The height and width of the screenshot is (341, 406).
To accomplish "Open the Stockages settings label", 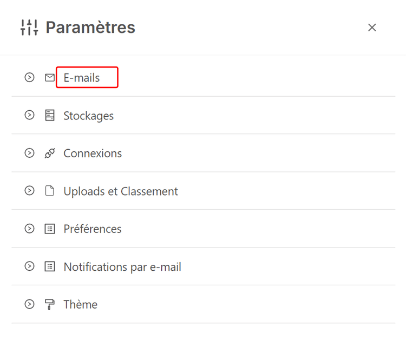I will pos(89,116).
